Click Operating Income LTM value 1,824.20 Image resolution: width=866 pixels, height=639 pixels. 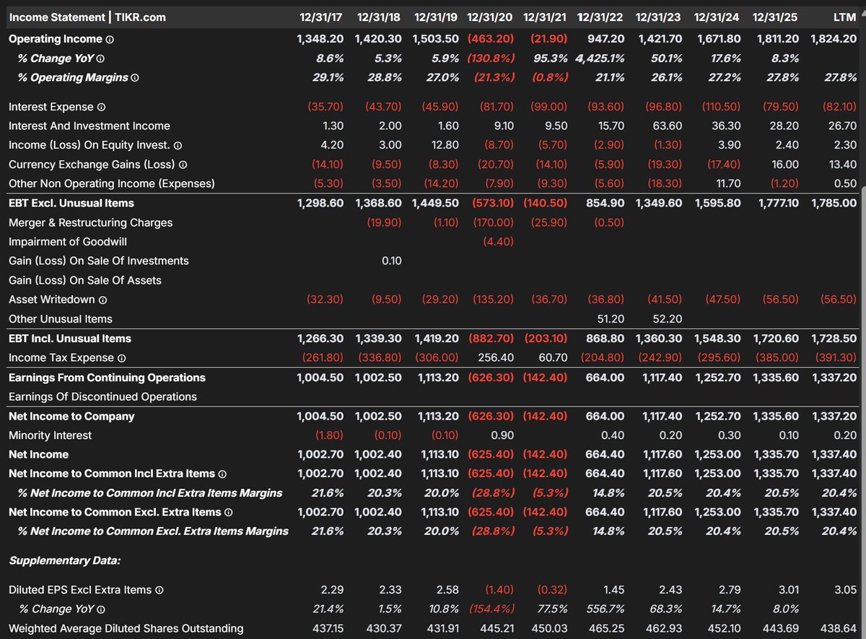point(834,39)
